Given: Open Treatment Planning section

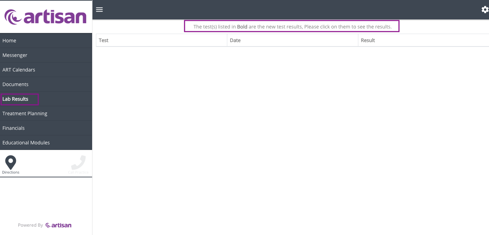Looking at the screenshot, I should click(25, 114).
